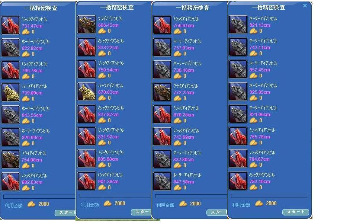This screenshot has width=350, height=224.
Task: Click the golden fish icon at 670.03cm
Action: [87, 92]
